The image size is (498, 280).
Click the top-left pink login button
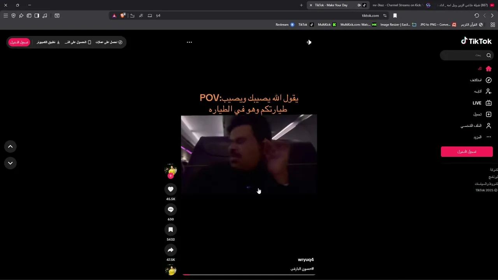pos(19,42)
